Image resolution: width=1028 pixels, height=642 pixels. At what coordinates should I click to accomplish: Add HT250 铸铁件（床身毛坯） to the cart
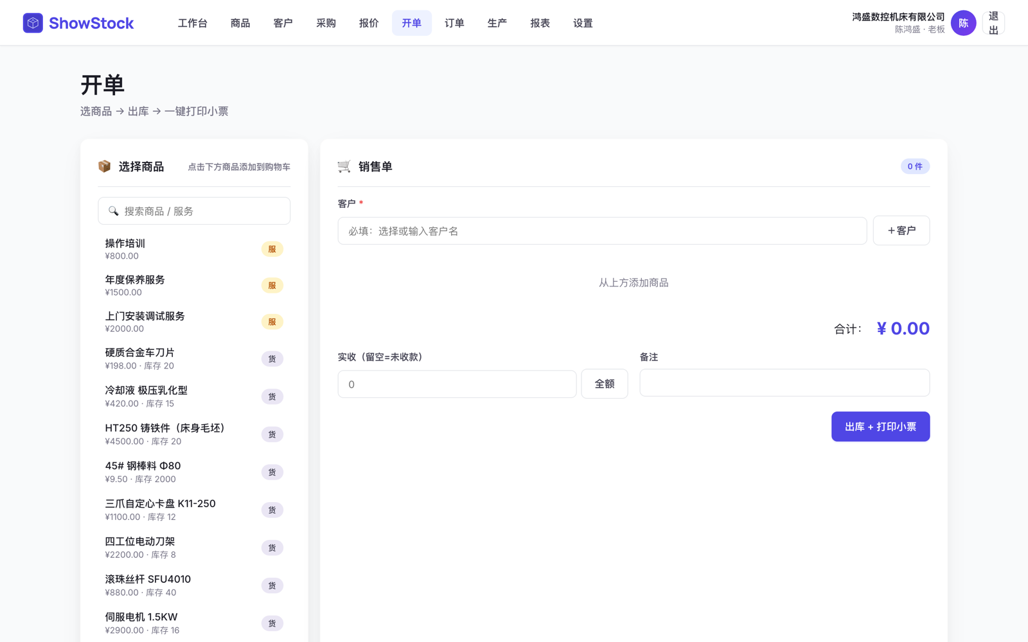coord(194,435)
